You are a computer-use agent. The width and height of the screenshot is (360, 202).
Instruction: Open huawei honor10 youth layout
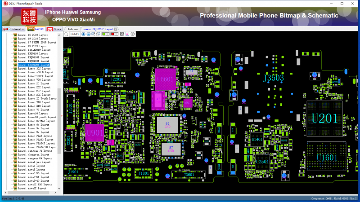point(37,117)
